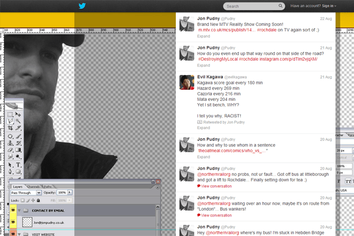The height and width of the screenshot is (236, 354).
Task: Expand the whom in a sentence tweet
Action: pos(204,157)
